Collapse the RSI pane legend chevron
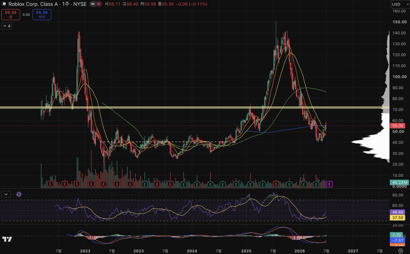The image size is (410, 254). [x=6, y=194]
